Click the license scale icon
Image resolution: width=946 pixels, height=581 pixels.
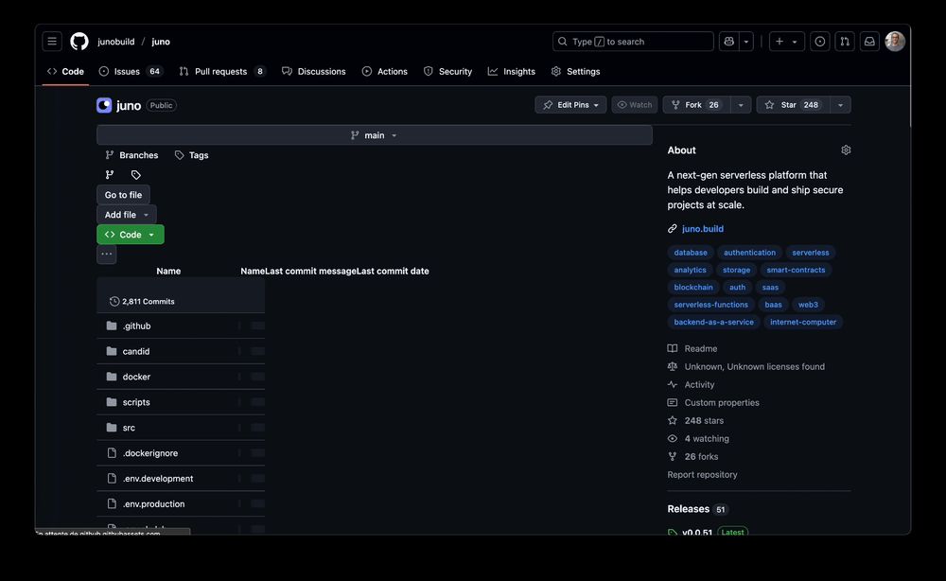click(x=672, y=367)
